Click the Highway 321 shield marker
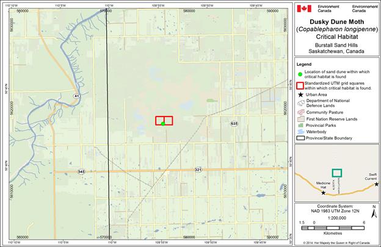The image size is (381, 247). tap(198, 169)
